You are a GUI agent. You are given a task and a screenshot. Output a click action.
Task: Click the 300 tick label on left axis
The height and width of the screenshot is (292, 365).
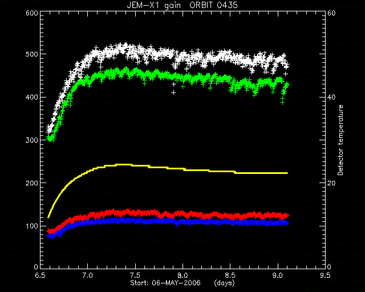32,140
